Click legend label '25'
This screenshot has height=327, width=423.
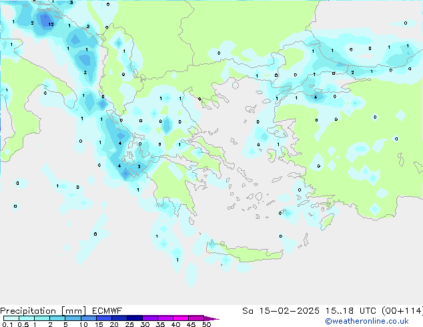[x=129, y=324]
